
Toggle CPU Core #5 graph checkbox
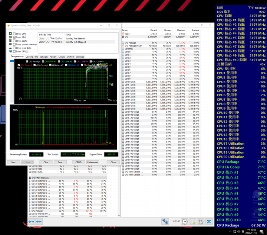[x=19, y=65]
